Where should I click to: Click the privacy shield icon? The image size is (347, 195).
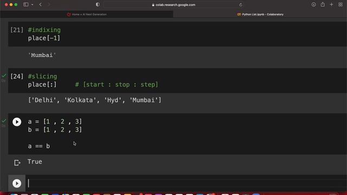click(x=98, y=4)
